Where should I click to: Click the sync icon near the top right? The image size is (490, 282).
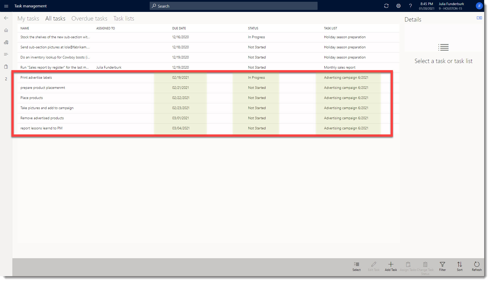tap(386, 6)
